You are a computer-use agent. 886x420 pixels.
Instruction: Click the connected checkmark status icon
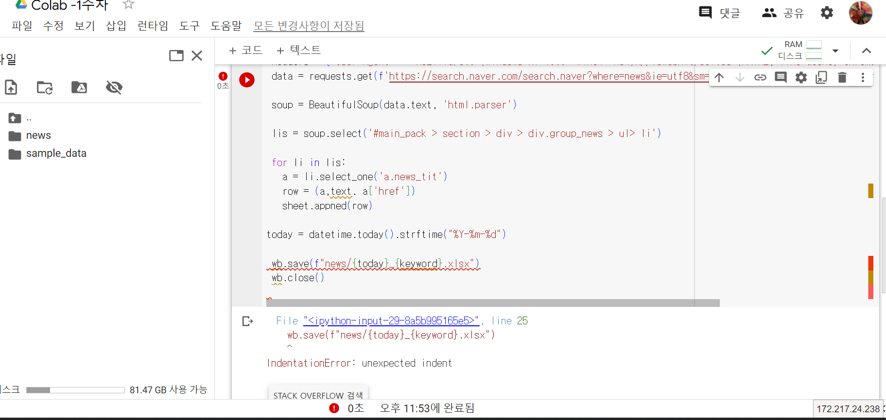tap(767, 50)
